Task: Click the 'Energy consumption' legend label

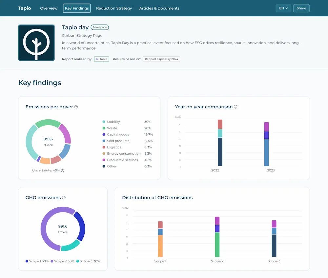Action: (x=124, y=153)
